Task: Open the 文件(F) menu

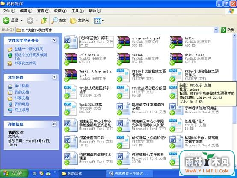Action: (x=9, y=11)
